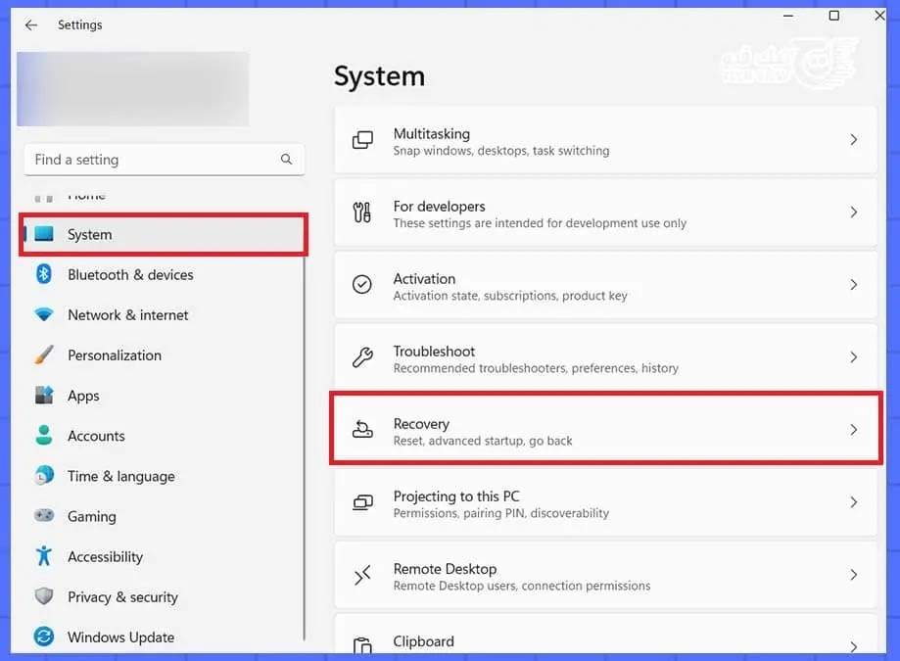The width and height of the screenshot is (900, 661).
Task: Open the Recovery settings row
Action: tap(605, 429)
